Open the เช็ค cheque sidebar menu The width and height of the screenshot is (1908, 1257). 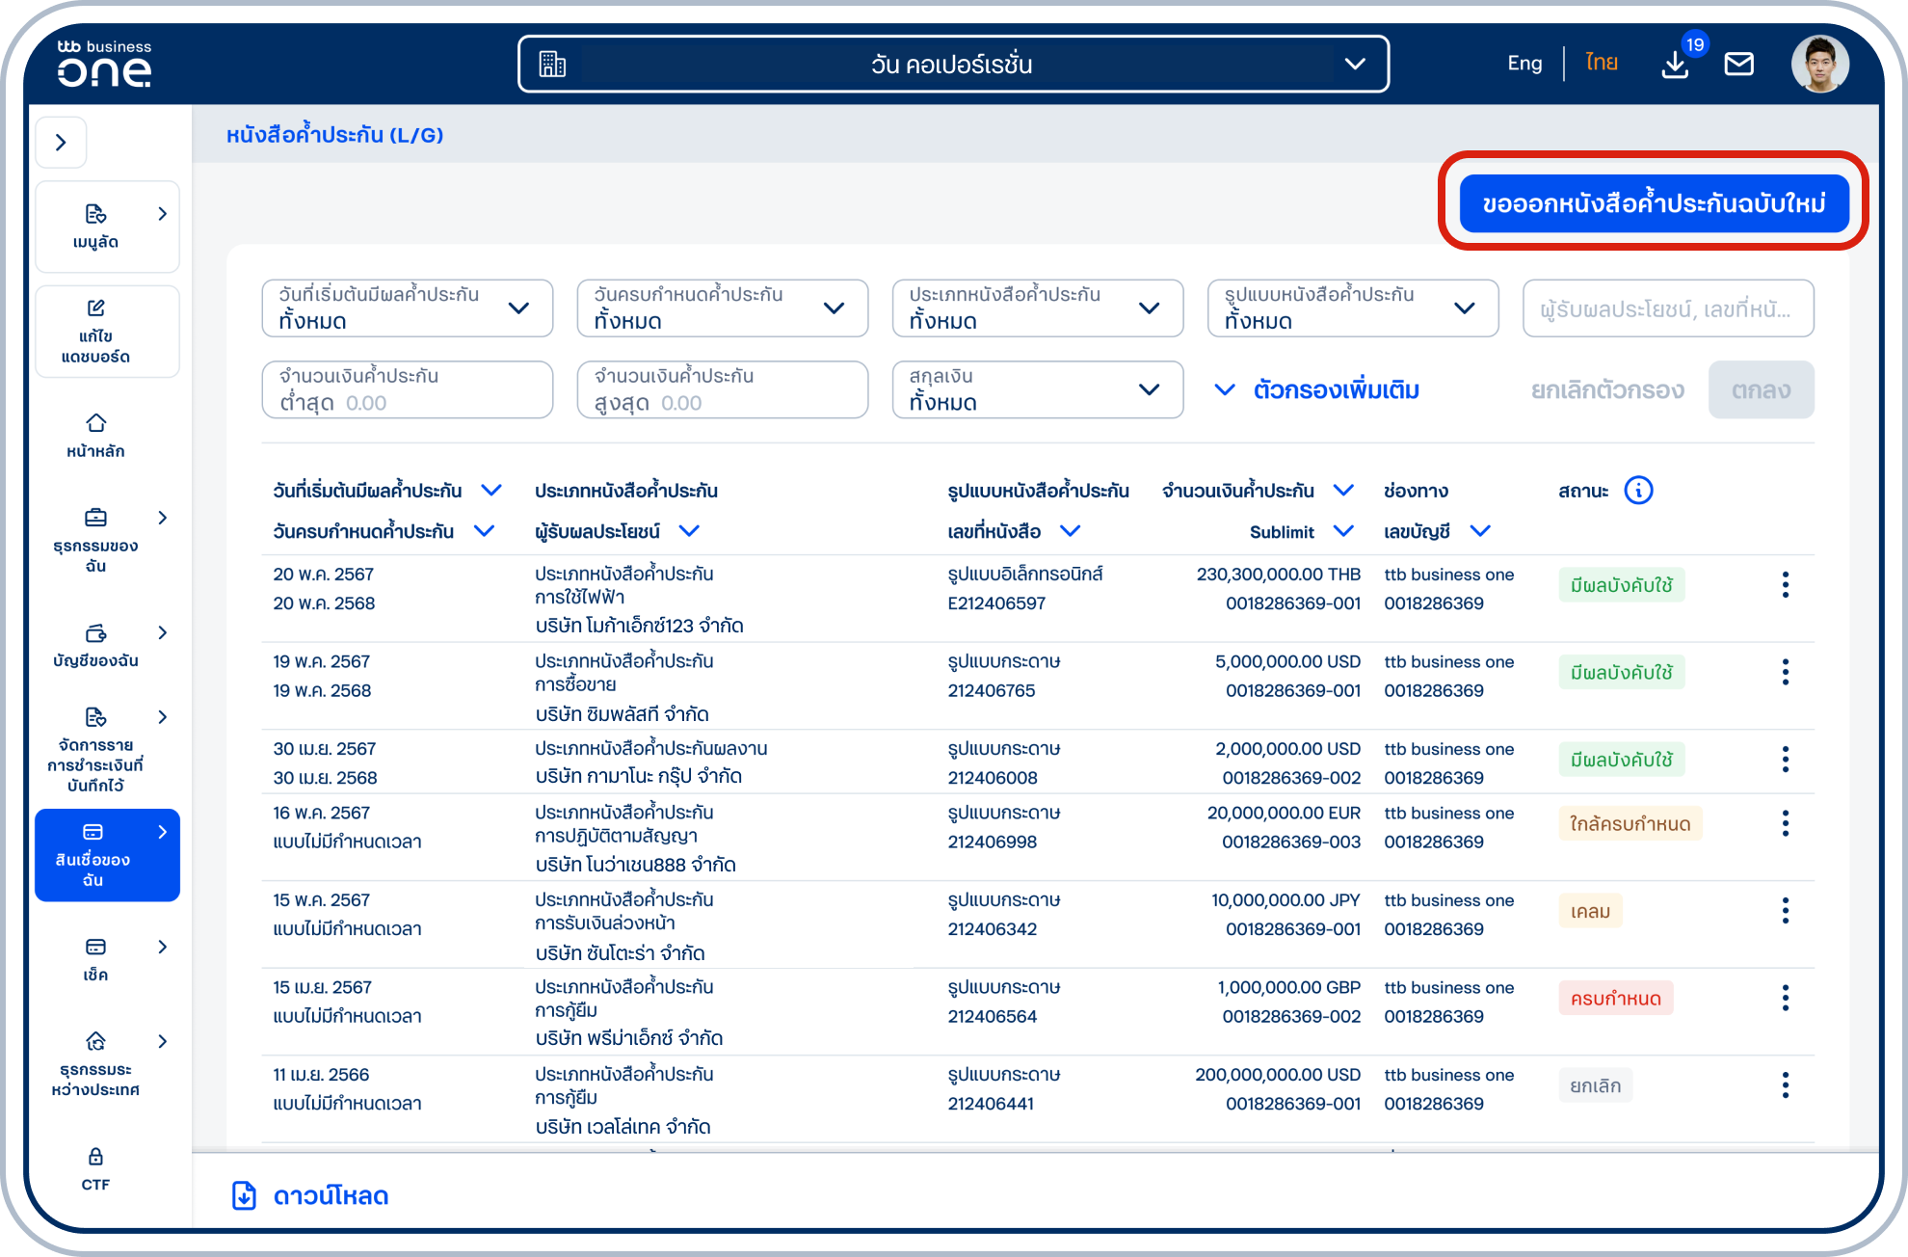click(x=95, y=958)
